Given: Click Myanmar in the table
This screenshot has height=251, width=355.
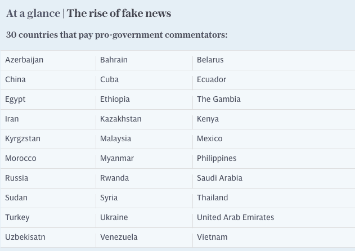Looking at the screenshot, I should pyautogui.click(x=117, y=159).
